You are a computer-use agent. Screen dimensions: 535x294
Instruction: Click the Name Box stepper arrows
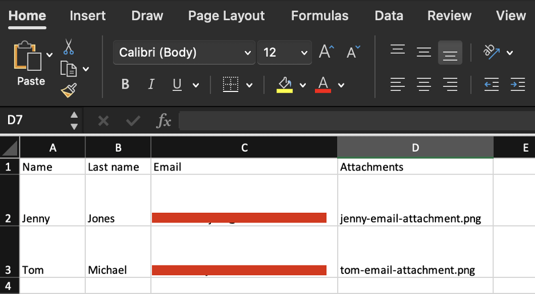coord(74,121)
